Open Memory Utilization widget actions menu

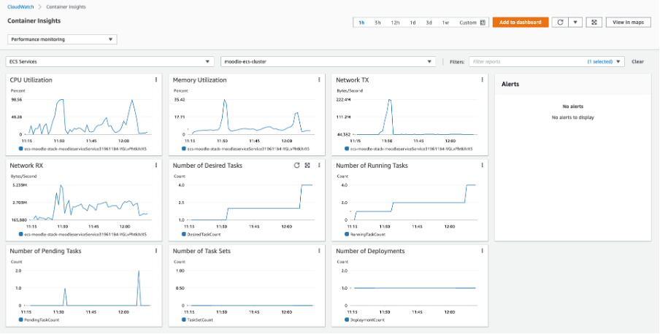coord(318,79)
